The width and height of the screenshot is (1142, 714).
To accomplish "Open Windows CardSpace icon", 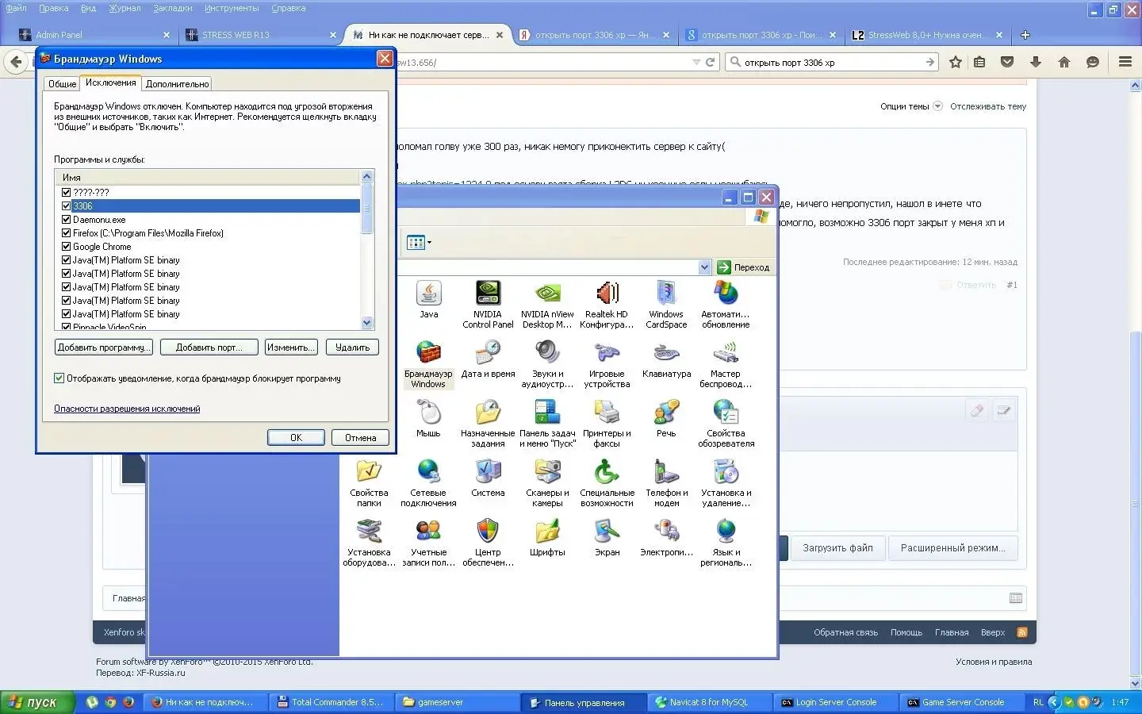I will [666, 305].
